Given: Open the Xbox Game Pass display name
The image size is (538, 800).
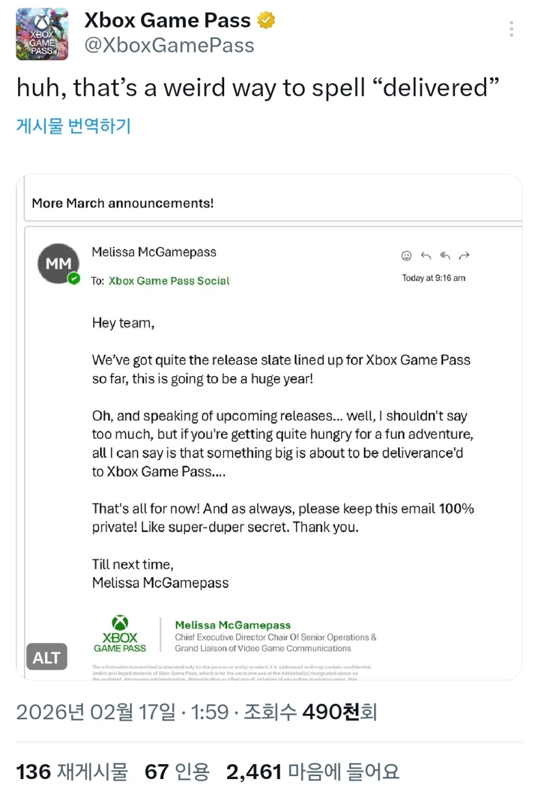Looking at the screenshot, I should [x=167, y=20].
